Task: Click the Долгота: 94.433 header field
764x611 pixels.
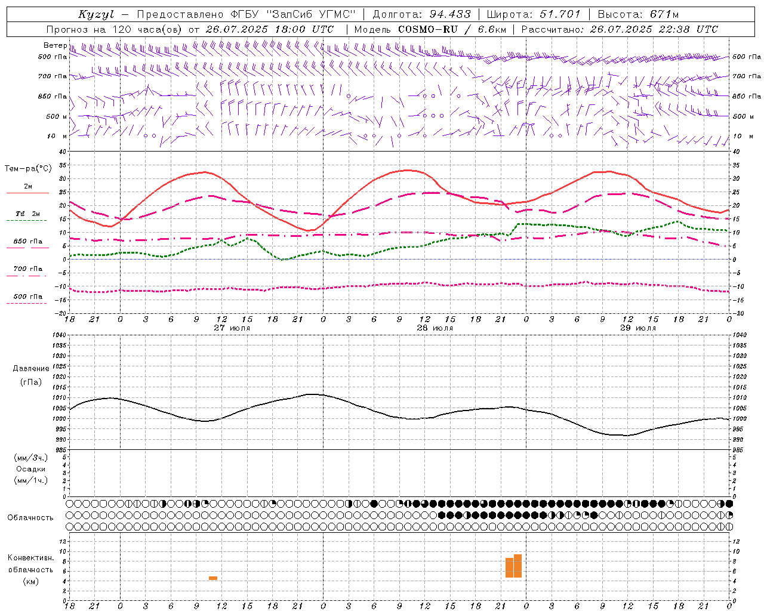Action: click(x=421, y=14)
